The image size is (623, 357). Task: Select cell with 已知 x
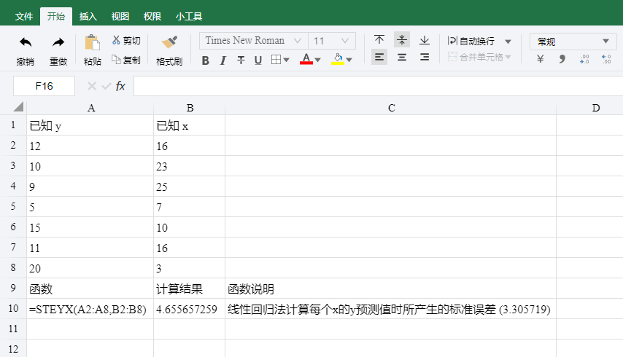[190, 126]
